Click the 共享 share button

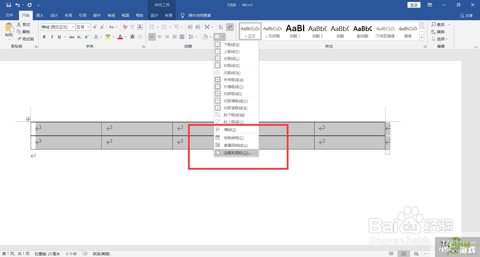[466, 15]
